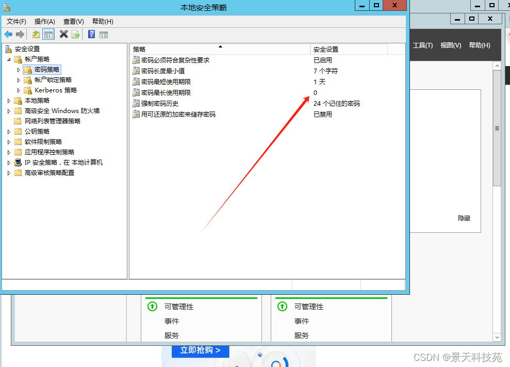Click the right green 可管理性 status icon
This screenshot has width=510, height=367.
[282, 307]
